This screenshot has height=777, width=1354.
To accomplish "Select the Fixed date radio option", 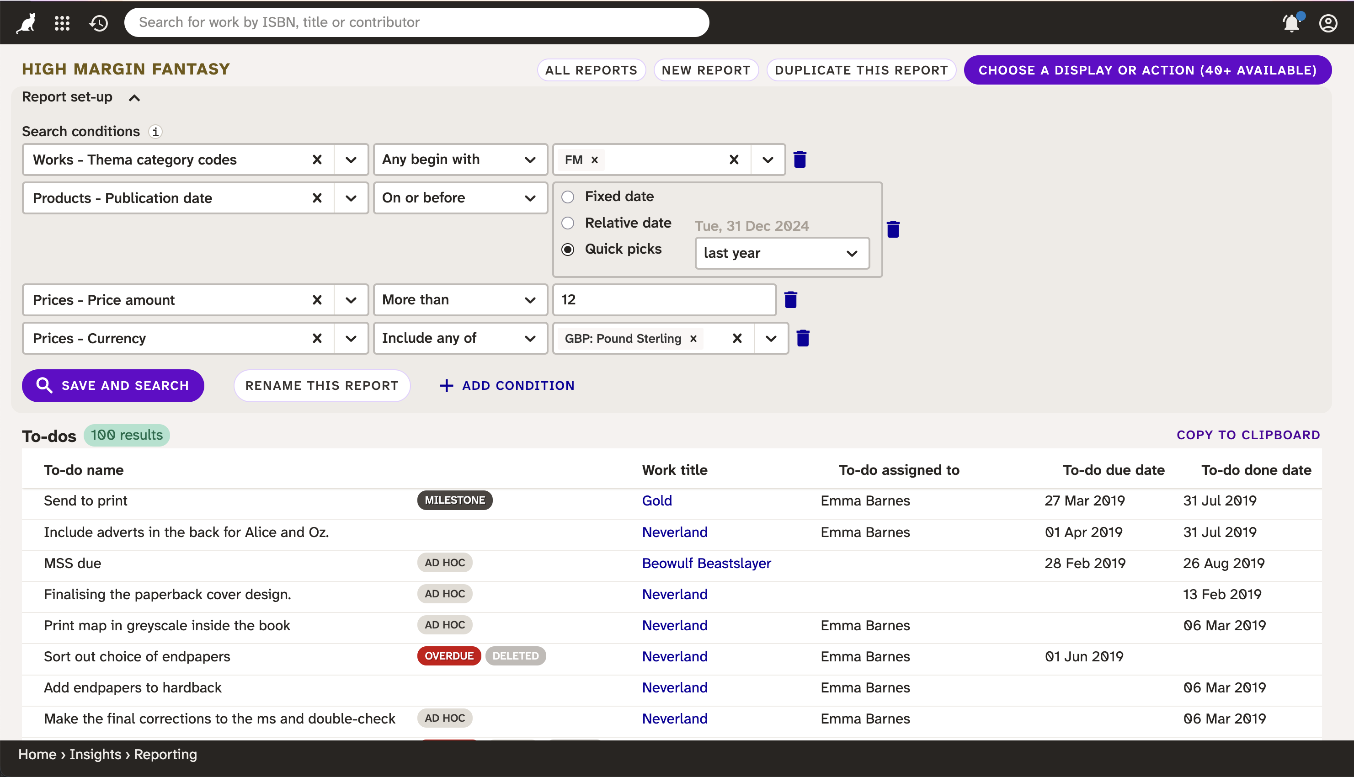I will pyautogui.click(x=568, y=197).
